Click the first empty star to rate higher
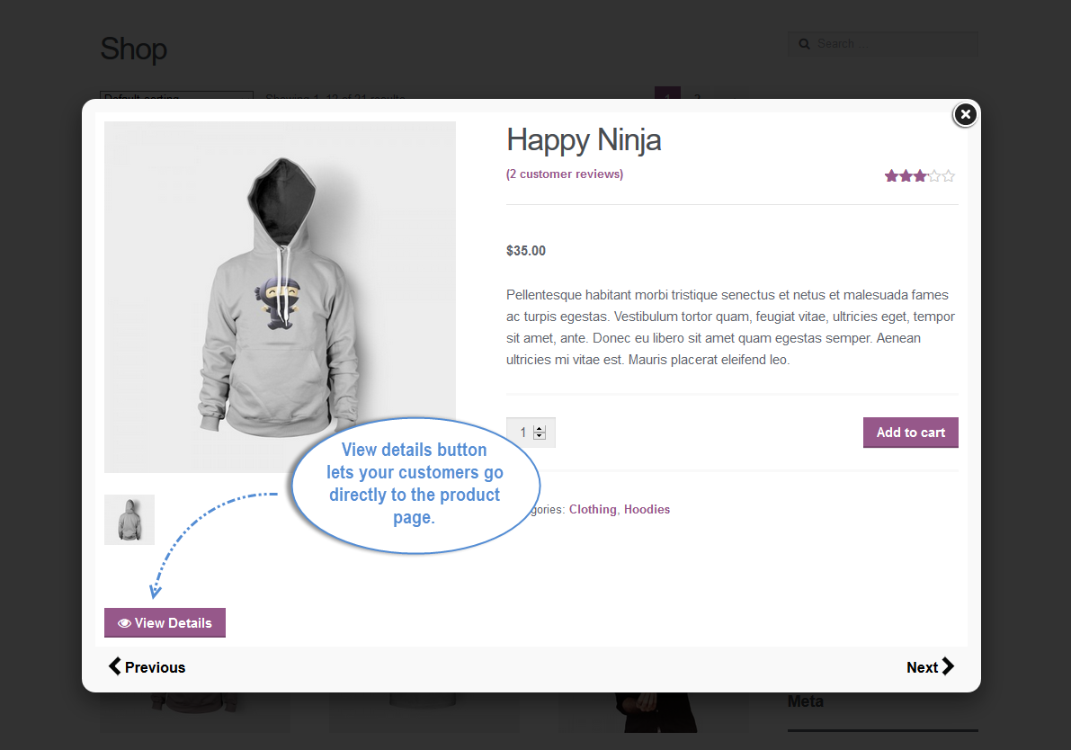Viewport: 1071px width, 750px height. tap(935, 175)
